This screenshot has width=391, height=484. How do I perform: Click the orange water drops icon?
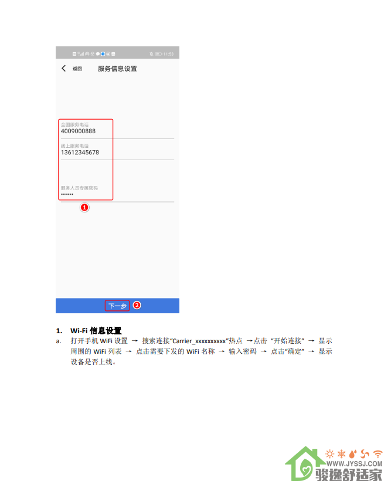click(x=353, y=453)
